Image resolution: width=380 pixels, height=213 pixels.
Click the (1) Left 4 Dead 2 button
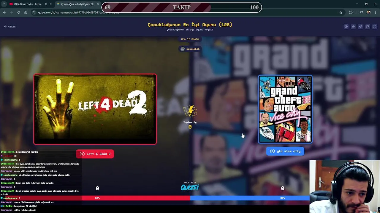click(x=95, y=154)
